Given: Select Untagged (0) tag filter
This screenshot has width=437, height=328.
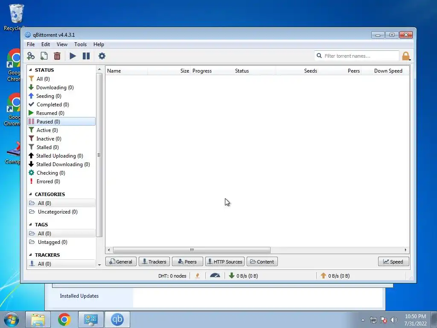Looking at the screenshot, I should 61,242.
